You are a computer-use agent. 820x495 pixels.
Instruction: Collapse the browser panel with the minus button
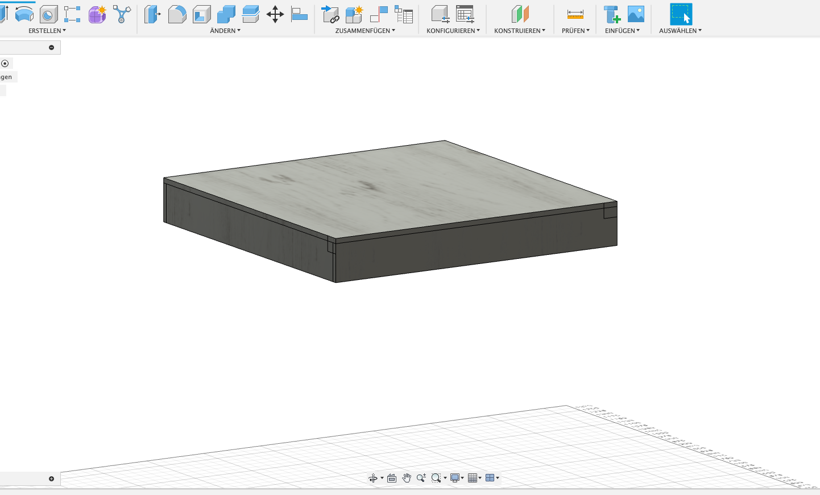(x=51, y=47)
